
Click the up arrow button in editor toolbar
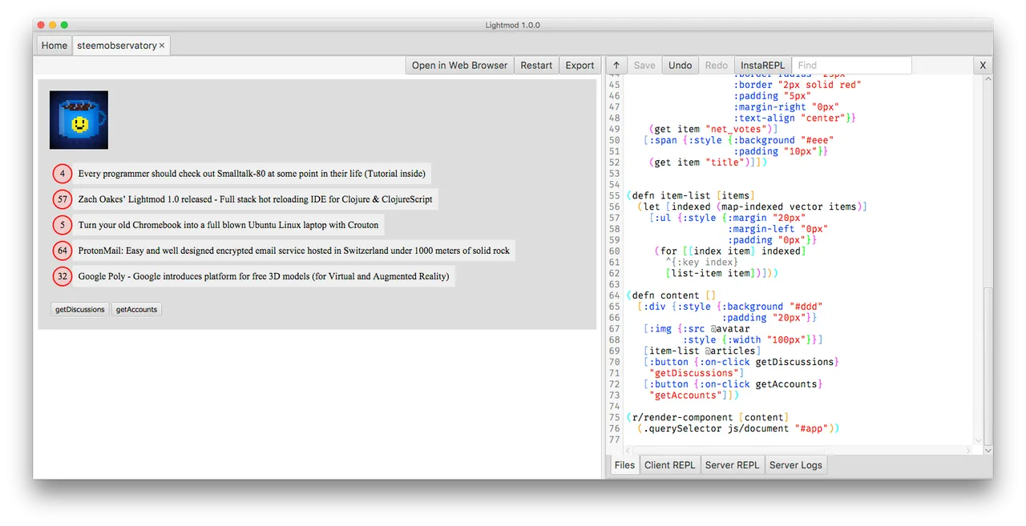(x=616, y=65)
